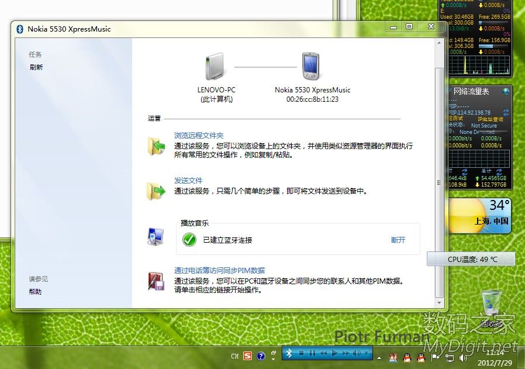
Task: Click the Nokia 5530 phone device icon
Action: click(310, 66)
